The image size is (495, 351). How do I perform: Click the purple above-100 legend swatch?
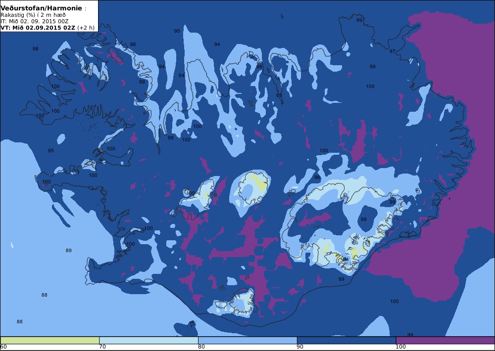[x=445, y=340]
